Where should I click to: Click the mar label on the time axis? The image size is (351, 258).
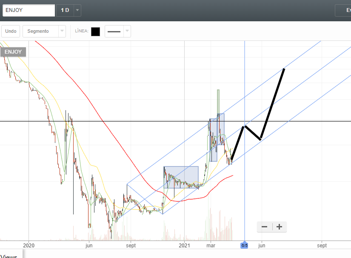pyautogui.click(x=211, y=246)
